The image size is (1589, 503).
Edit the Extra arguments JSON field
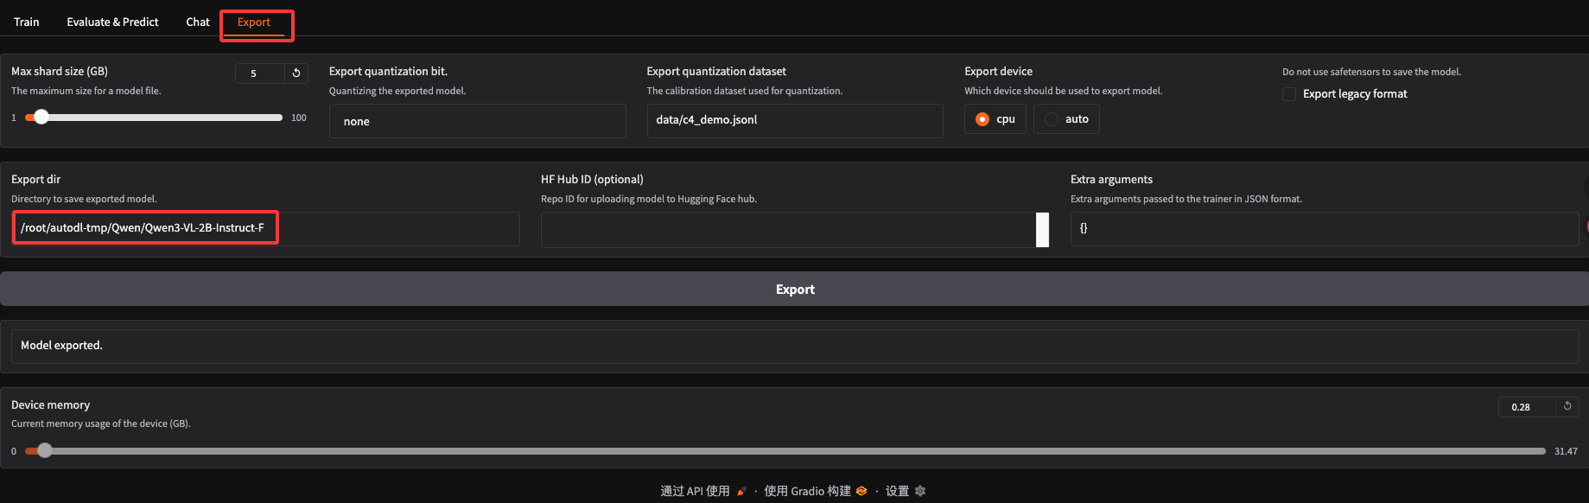[x=1324, y=229]
